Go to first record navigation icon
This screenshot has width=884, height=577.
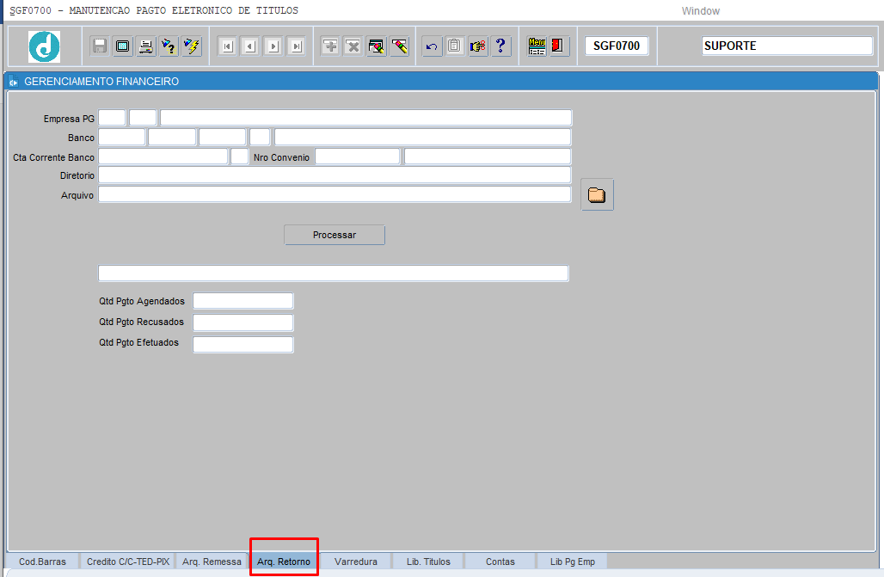pos(227,46)
